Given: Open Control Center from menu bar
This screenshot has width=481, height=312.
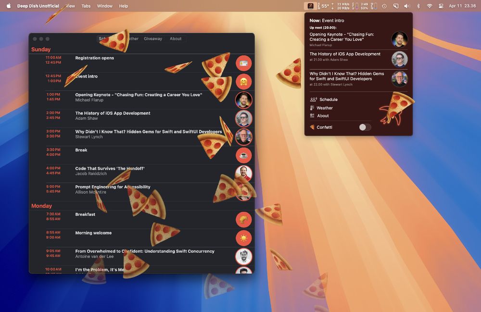Looking at the screenshot, I should click(441, 6).
